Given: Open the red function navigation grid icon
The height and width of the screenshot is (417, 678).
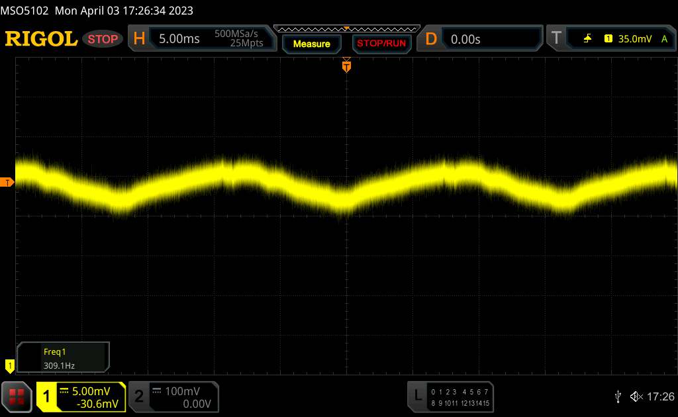Looking at the screenshot, I should [17, 396].
